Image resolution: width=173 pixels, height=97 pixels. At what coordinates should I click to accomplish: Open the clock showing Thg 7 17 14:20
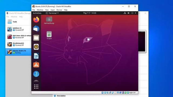[x=89, y=13]
